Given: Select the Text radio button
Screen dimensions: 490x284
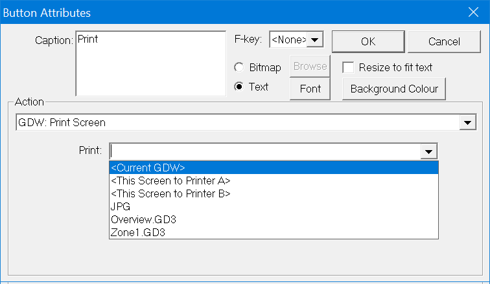Looking at the screenshot, I should click(x=239, y=87).
